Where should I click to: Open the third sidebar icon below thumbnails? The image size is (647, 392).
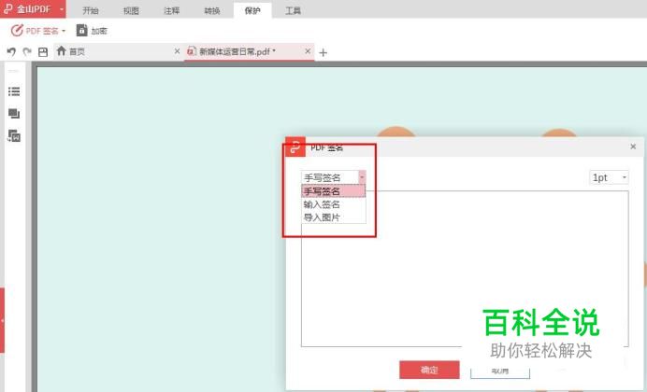pos(14,136)
